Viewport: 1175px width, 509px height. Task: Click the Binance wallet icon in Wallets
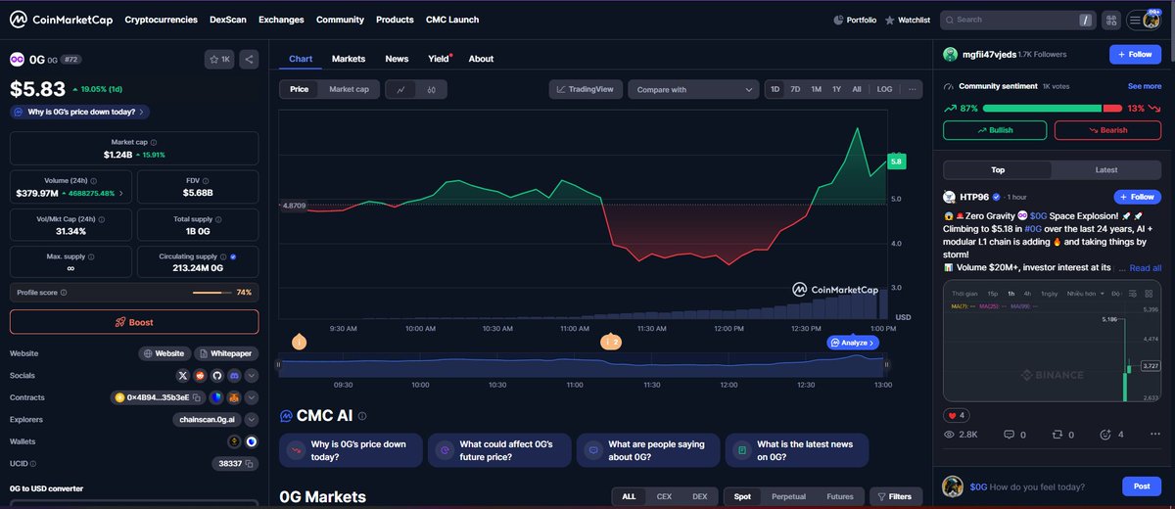(x=234, y=441)
